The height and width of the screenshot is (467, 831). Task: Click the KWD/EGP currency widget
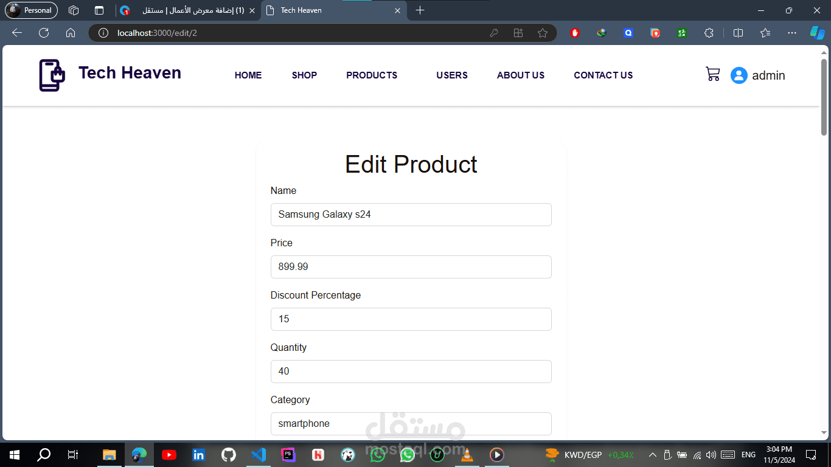coord(589,454)
